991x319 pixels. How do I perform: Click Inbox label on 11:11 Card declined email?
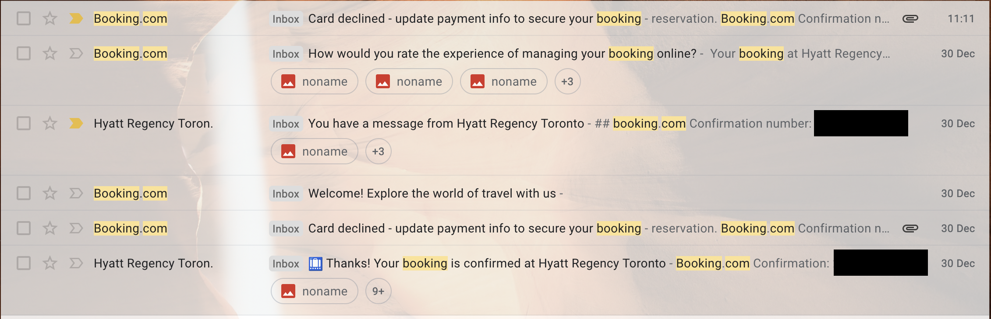pos(286,19)
